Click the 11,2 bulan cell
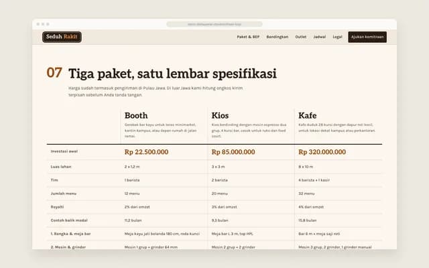Image resolution: width=429 pixels, height=268 pixels. click(133, 220)
